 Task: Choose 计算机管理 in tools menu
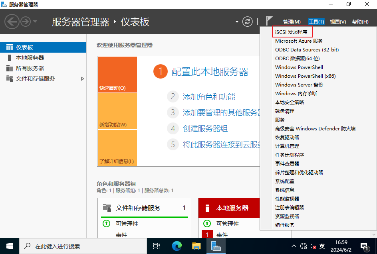(x=287, y=146)
